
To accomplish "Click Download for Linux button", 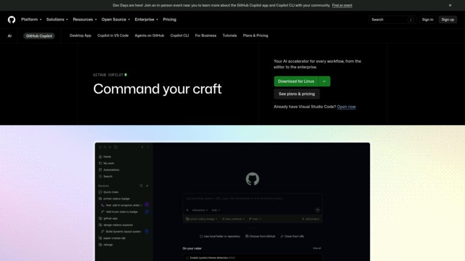I will coord(296,82).
